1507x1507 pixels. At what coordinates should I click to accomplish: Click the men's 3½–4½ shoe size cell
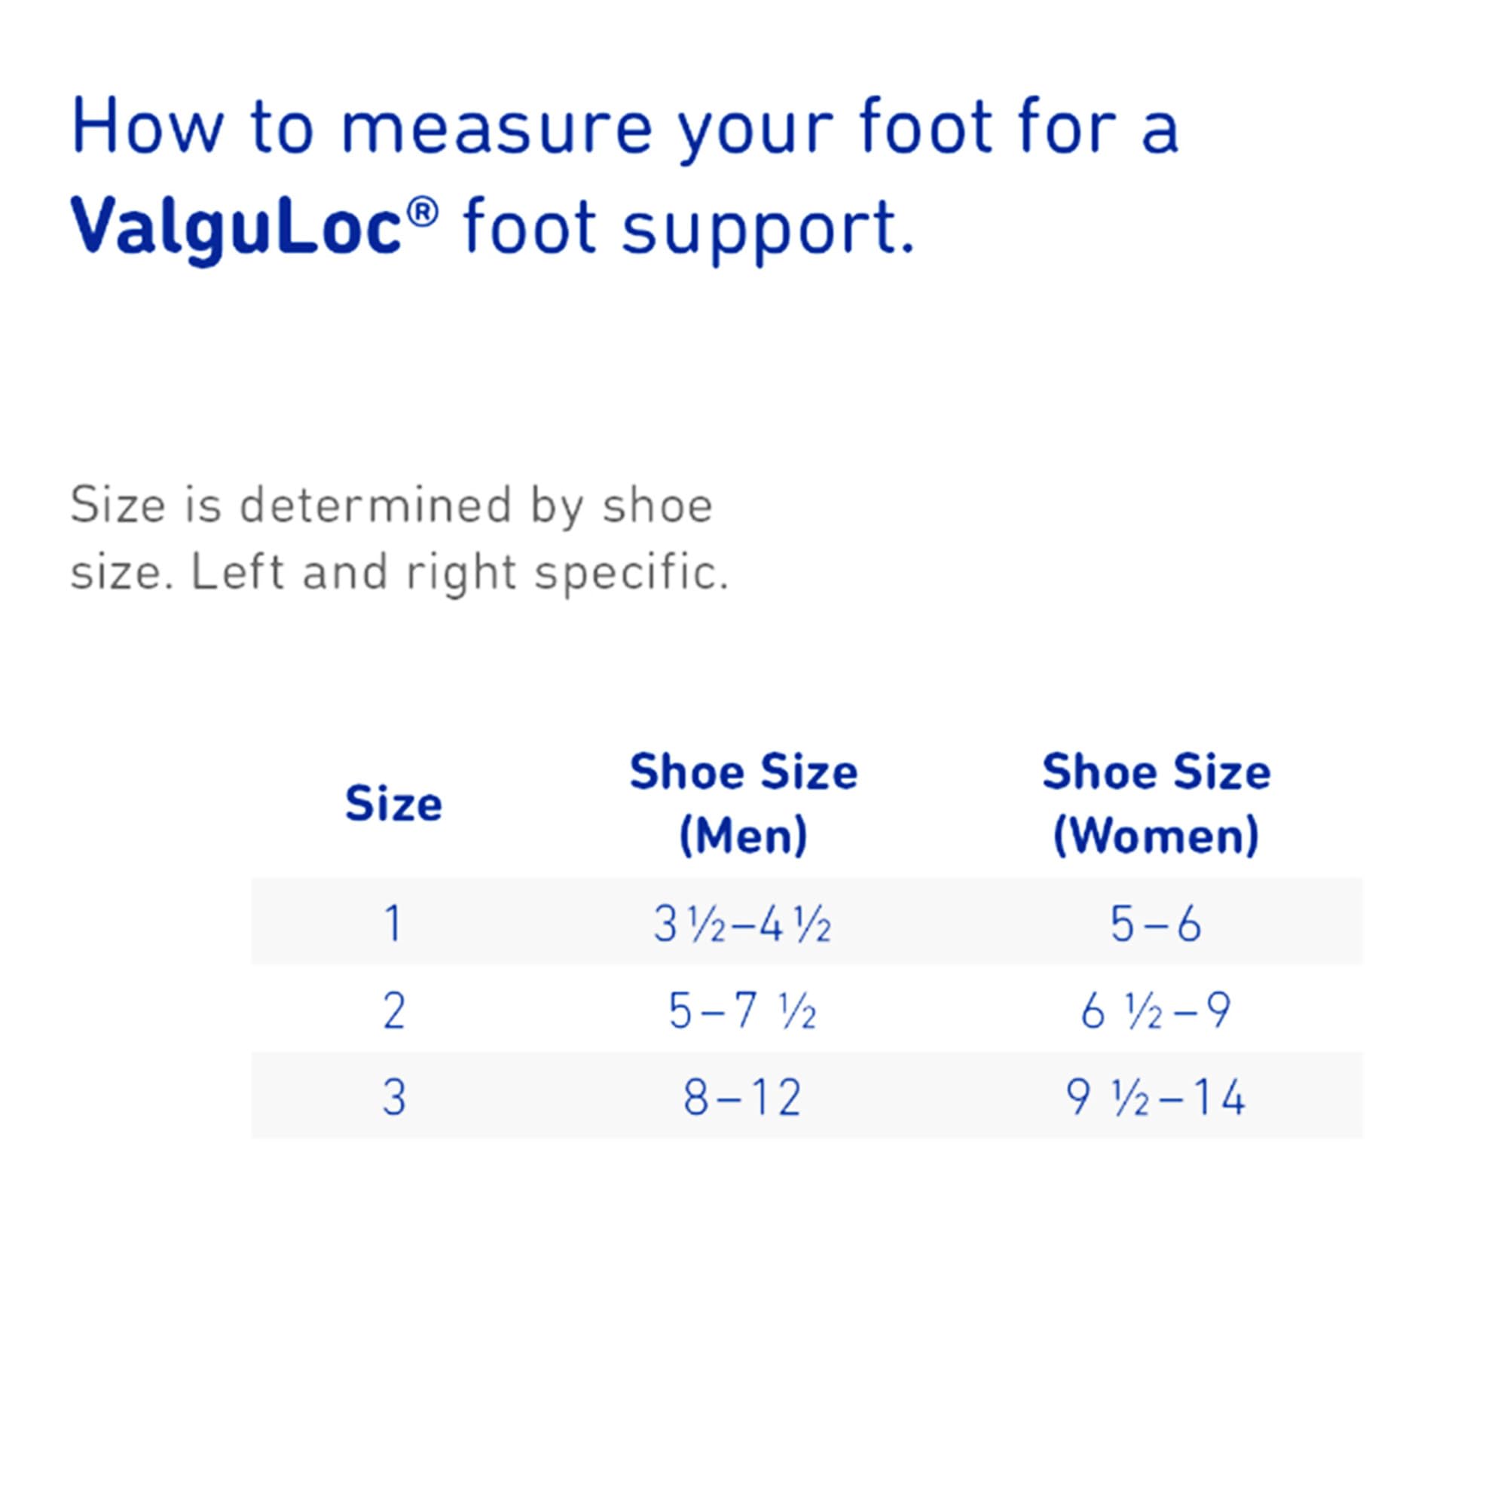point(743,925)
